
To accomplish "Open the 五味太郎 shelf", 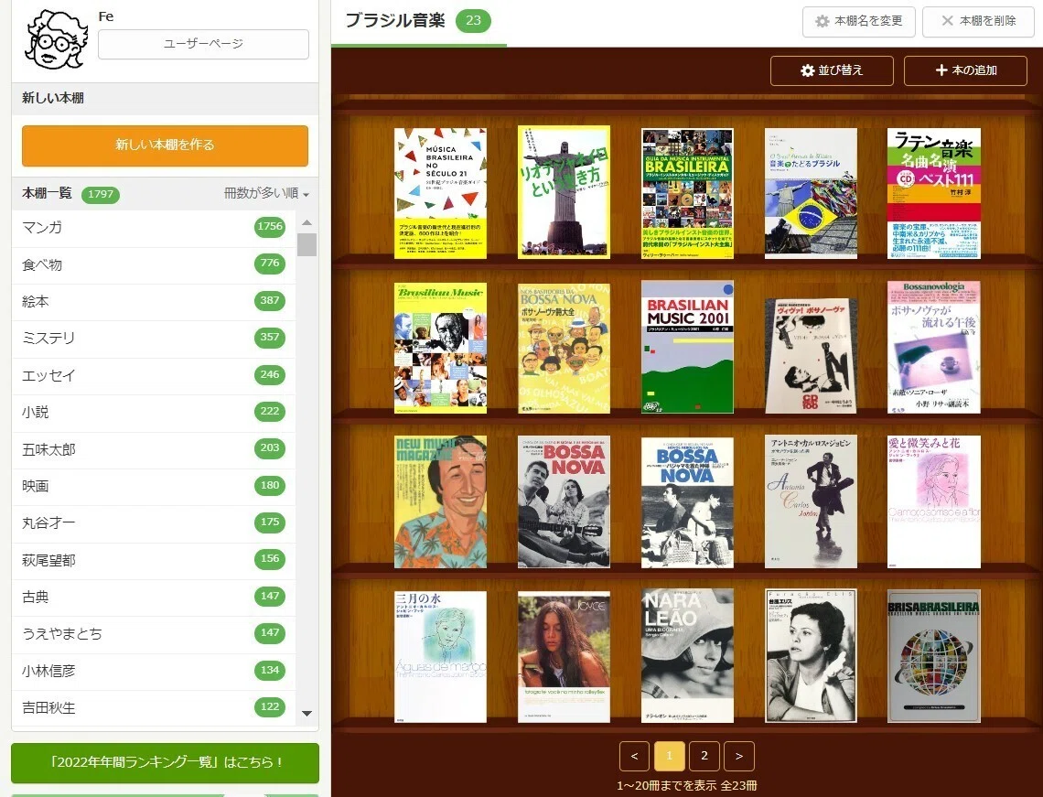I will 154,449.
